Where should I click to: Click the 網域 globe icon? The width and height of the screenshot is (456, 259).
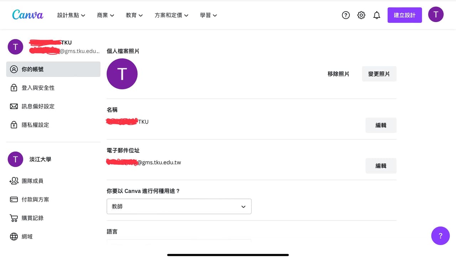click(14, 236)
